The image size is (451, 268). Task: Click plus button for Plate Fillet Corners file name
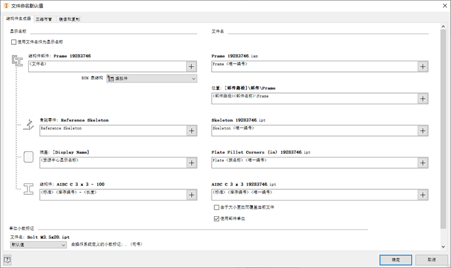423,162
